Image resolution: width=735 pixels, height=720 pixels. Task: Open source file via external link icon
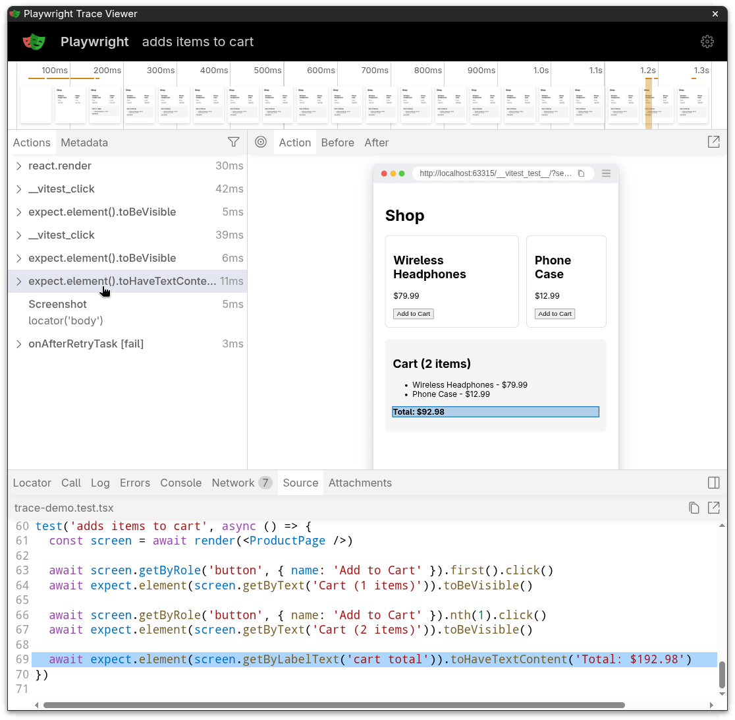(714, 508)
